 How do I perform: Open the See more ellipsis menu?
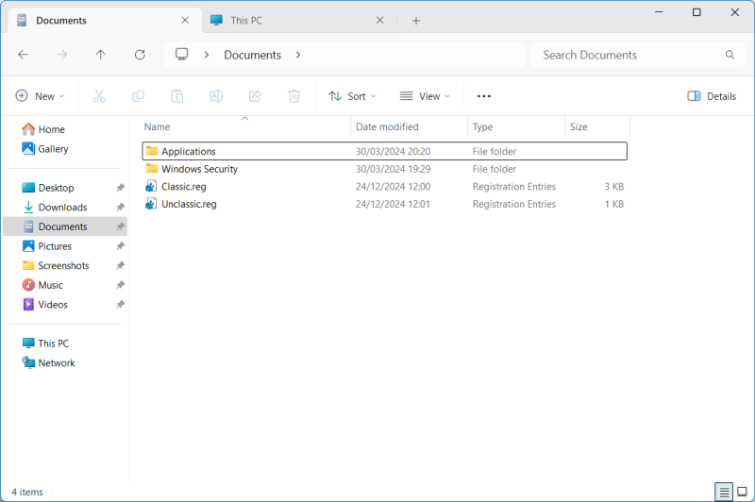click(x=484, y=96)
